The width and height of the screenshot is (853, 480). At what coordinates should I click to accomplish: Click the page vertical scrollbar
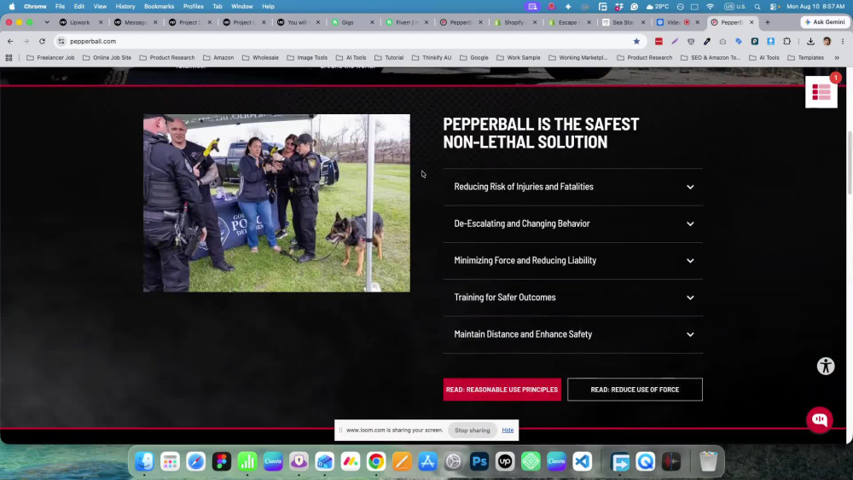click(850, 162)
